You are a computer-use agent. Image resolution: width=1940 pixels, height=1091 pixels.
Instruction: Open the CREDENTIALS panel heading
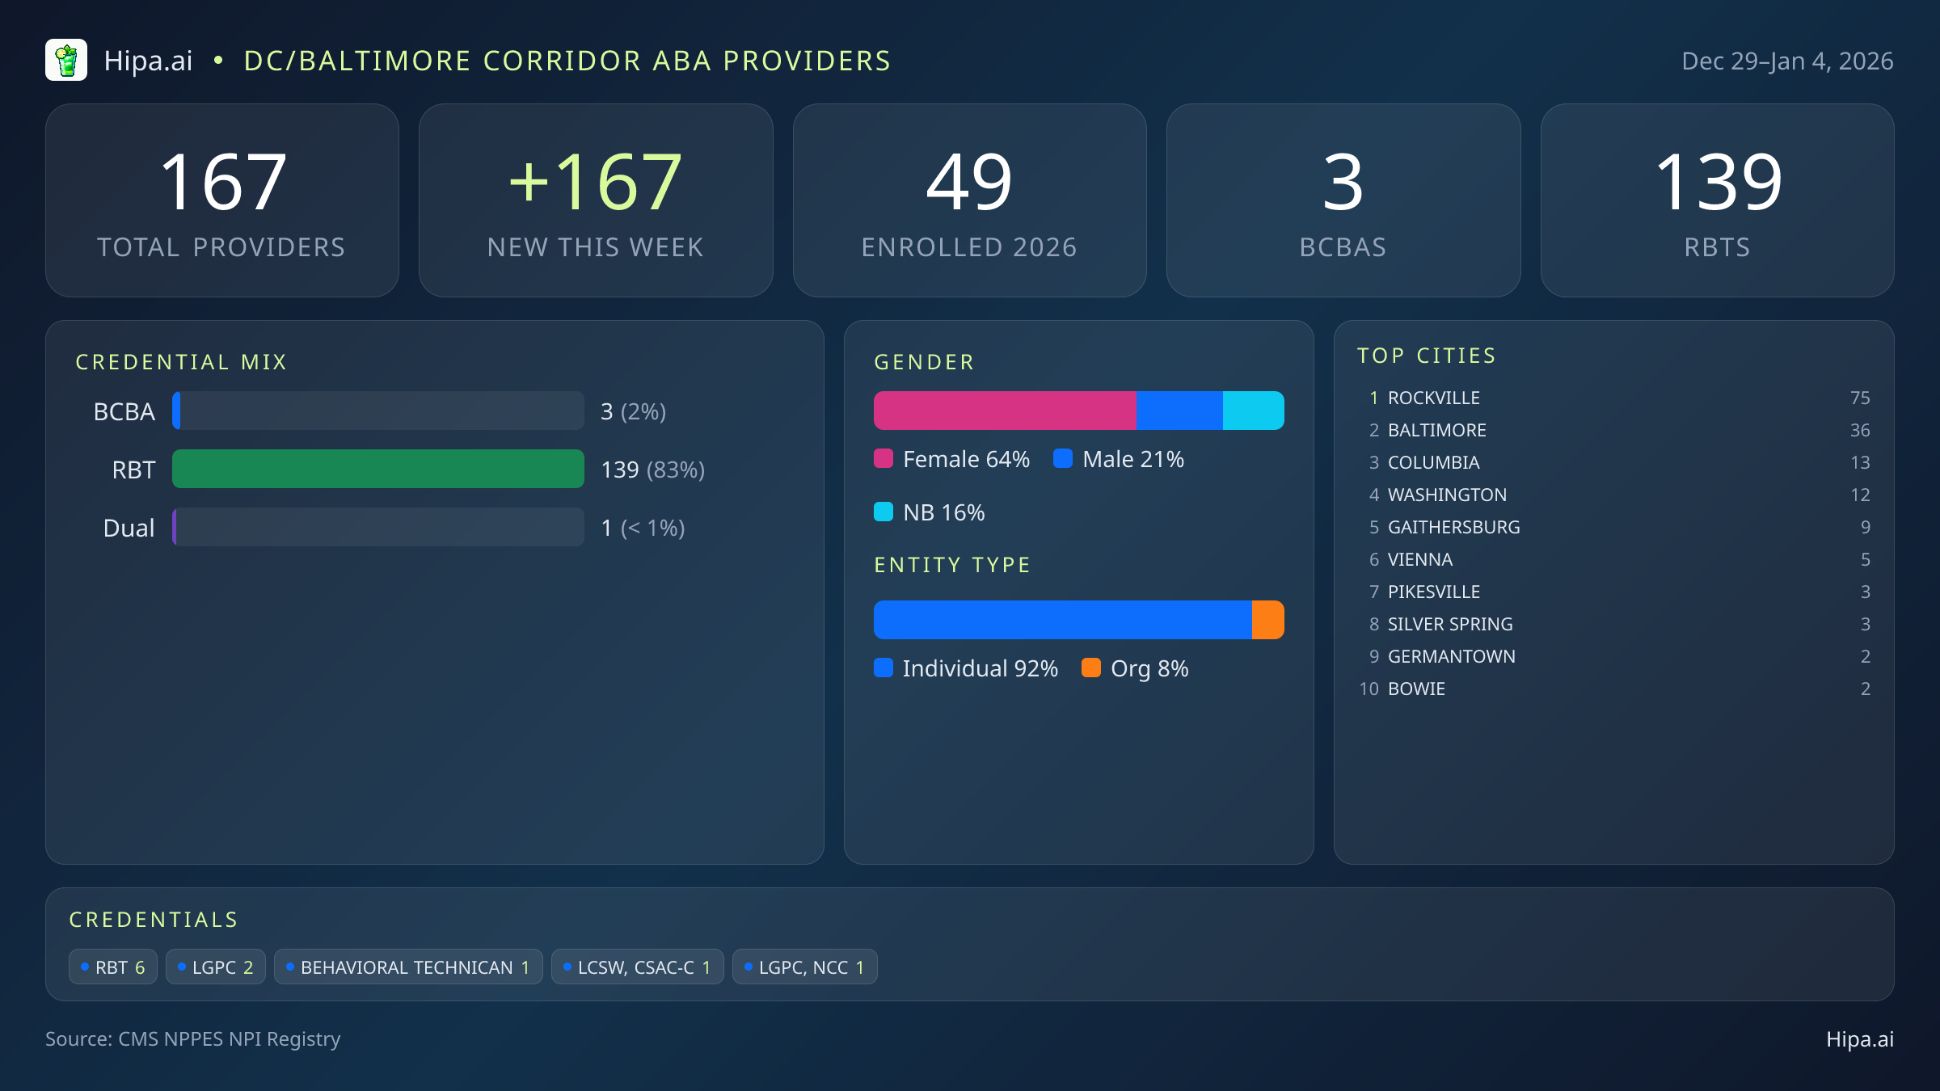(x=154, y=919)
